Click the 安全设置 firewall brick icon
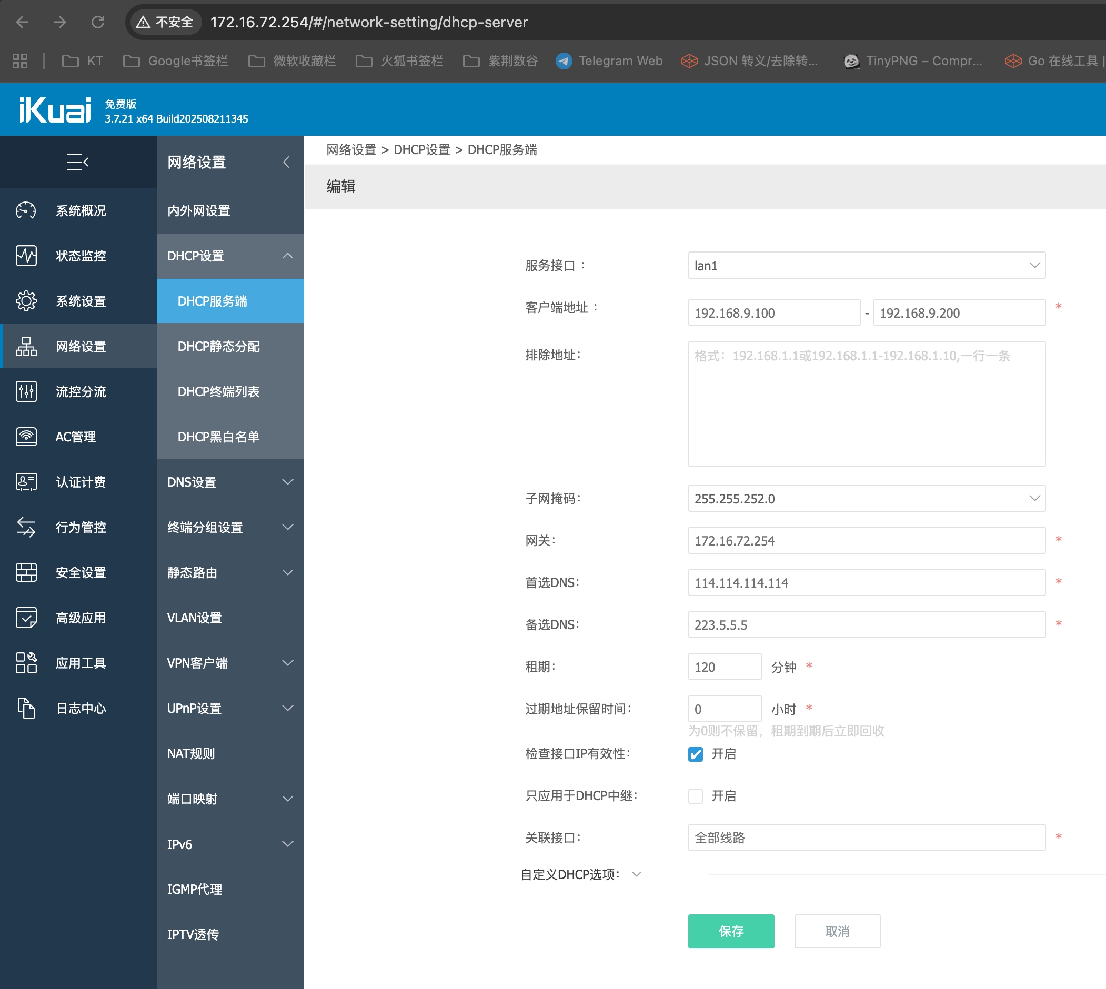Image resolution: width=1106 pixels, height=989 pixels. (x=26, y=572)
